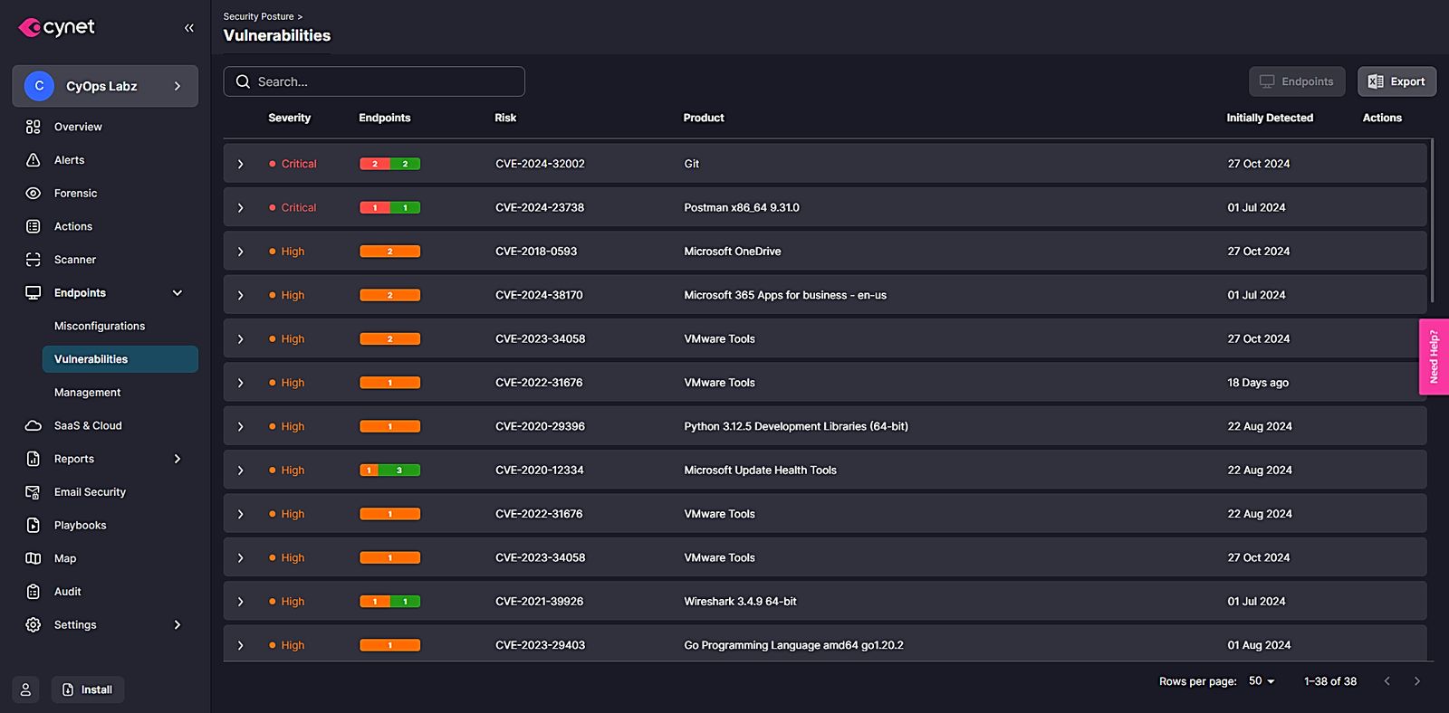Click the user profile icon at bottom
Image resolution: width=1449 pixels, height=713 pixels.
[x=25, y=689]
